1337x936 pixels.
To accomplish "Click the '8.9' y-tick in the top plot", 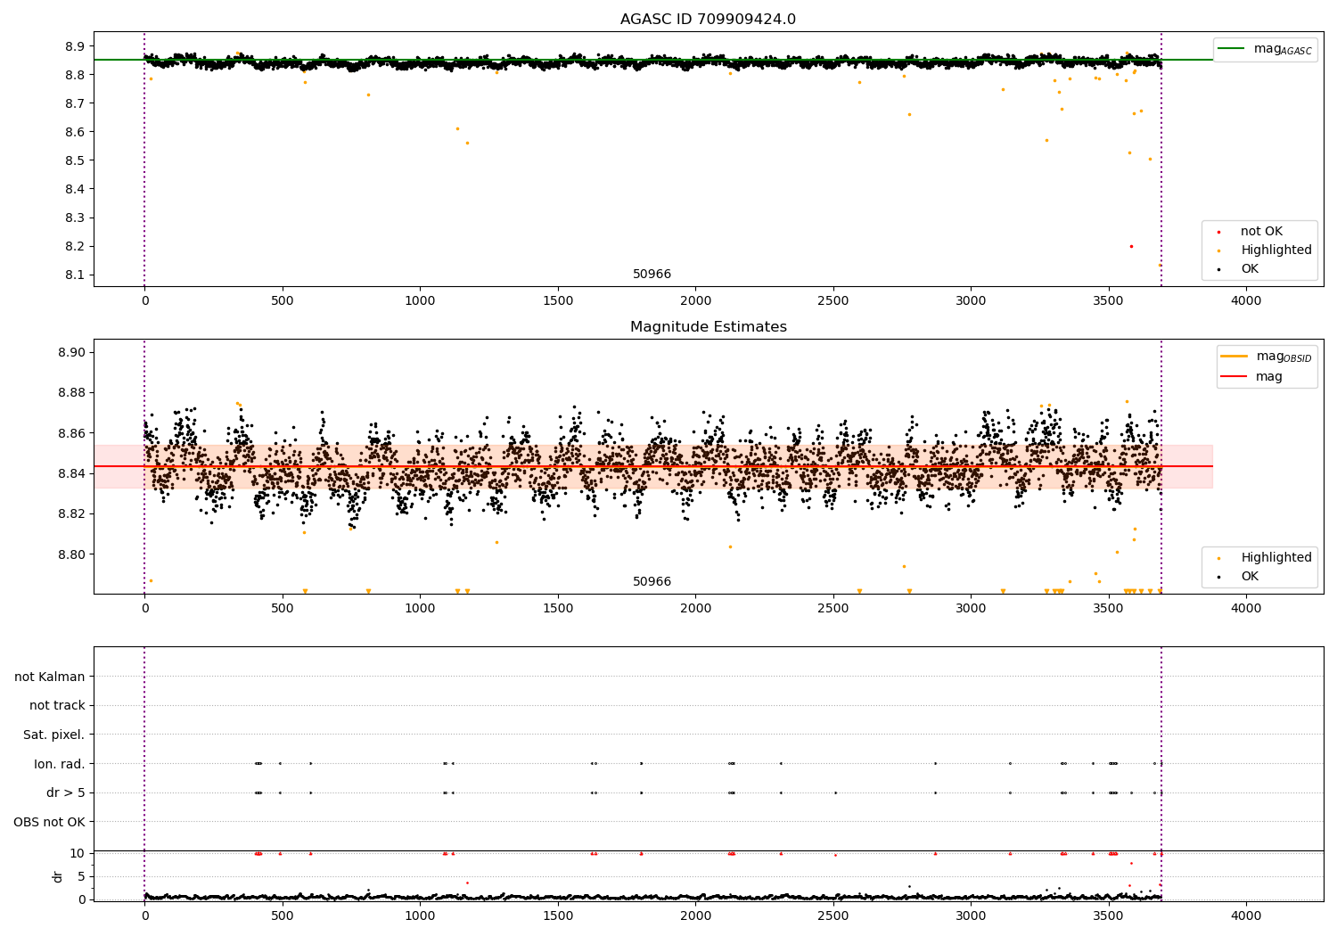I will 75,46.
